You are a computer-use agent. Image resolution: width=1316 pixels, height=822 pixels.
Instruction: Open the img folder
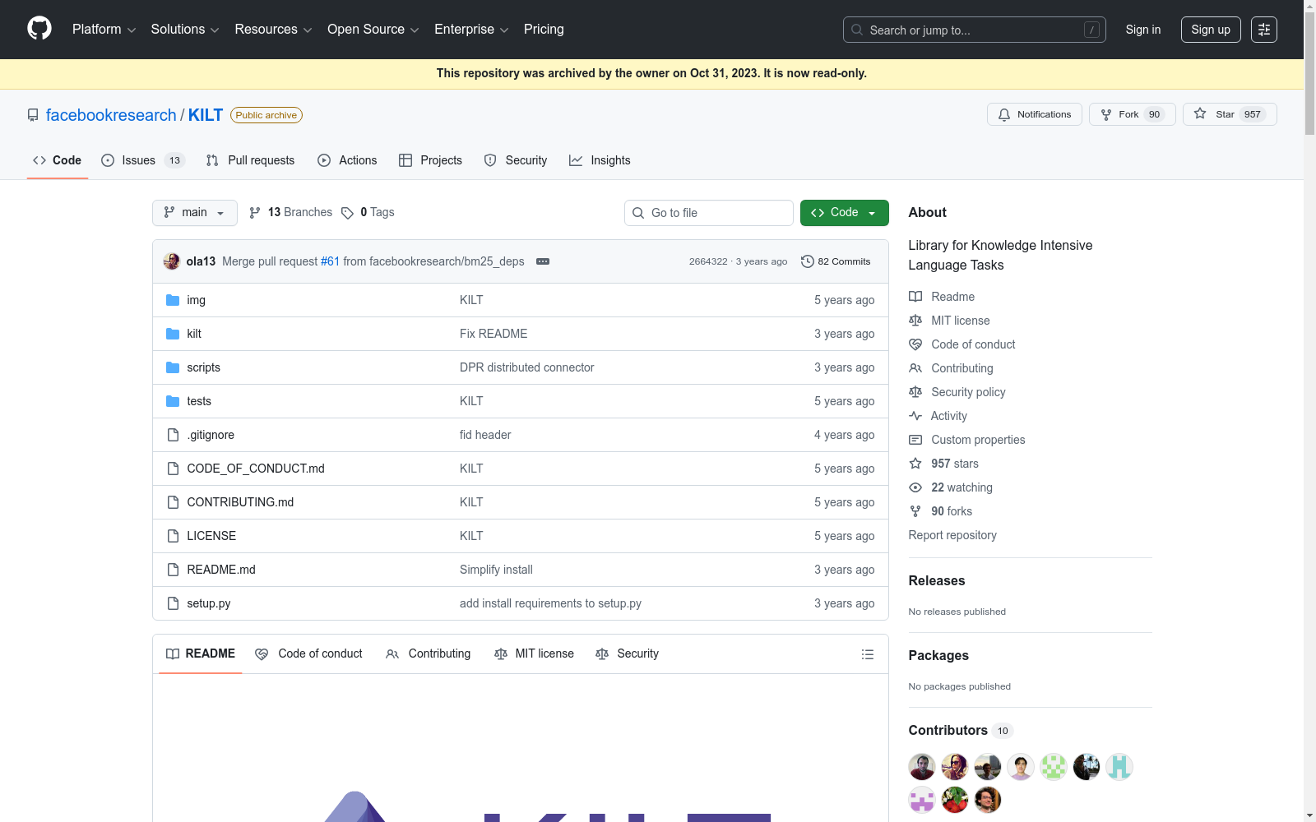coord(196,300)
